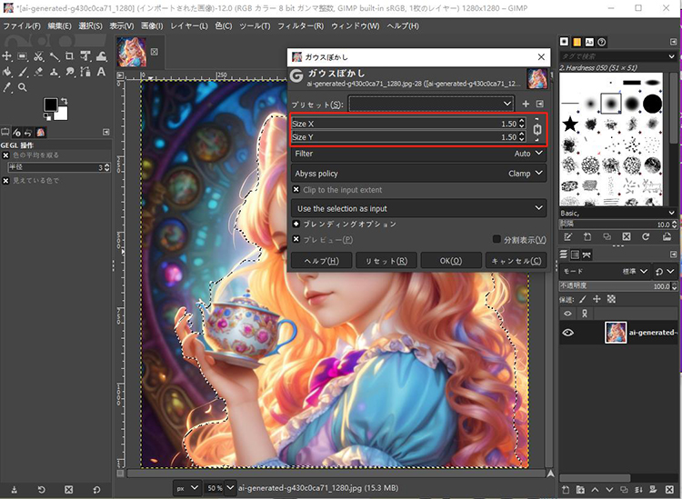Reset colors to default black and white

click(47, 117)
